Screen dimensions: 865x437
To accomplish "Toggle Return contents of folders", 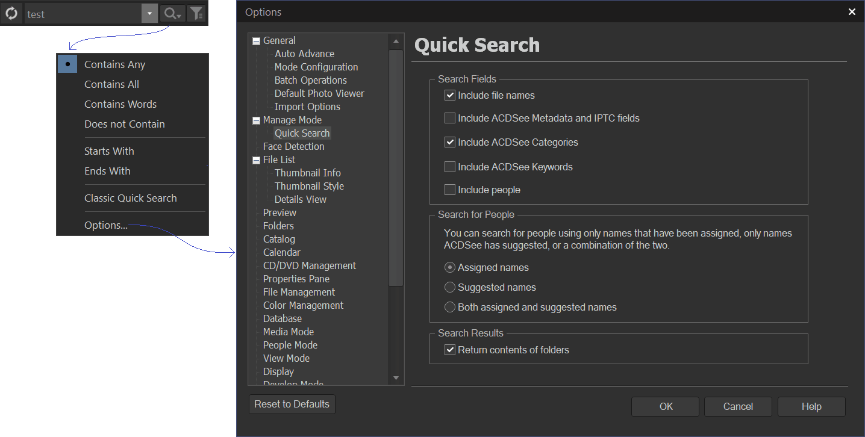I will coord(450,350).
